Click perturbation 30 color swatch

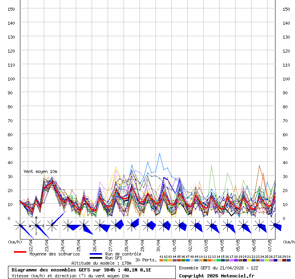tap(288, 260)
